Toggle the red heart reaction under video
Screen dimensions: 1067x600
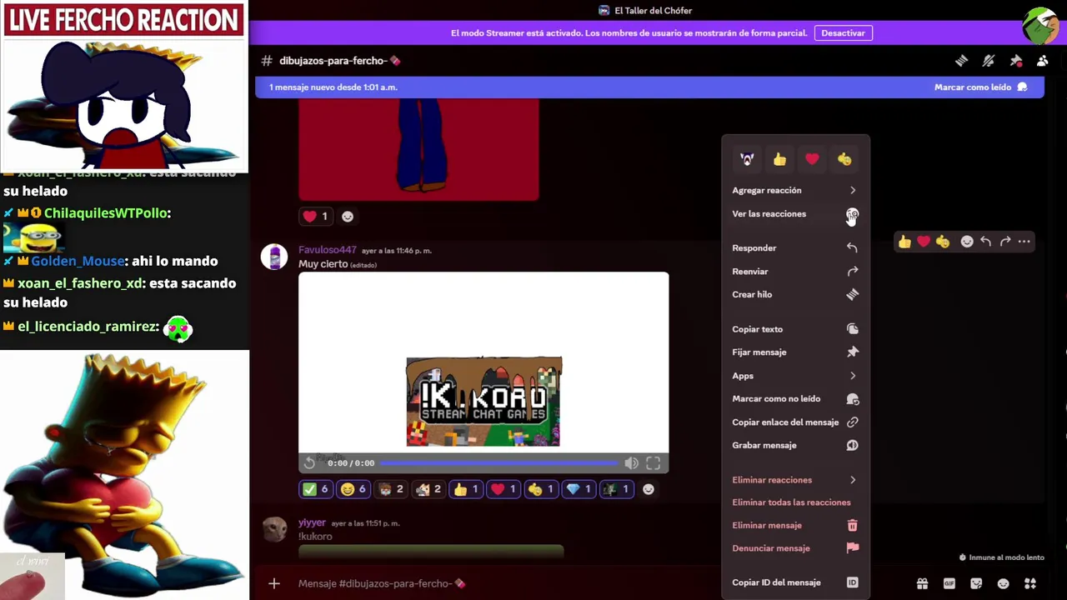503,489
